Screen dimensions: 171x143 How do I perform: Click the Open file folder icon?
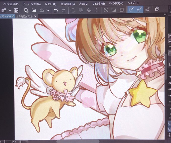(x=34, y=11)
